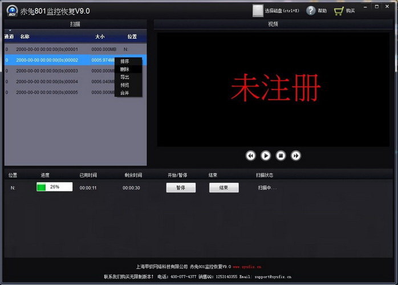Click the 购买 shopping cart icon
The image size is (398, 285).
click(339, 11)
